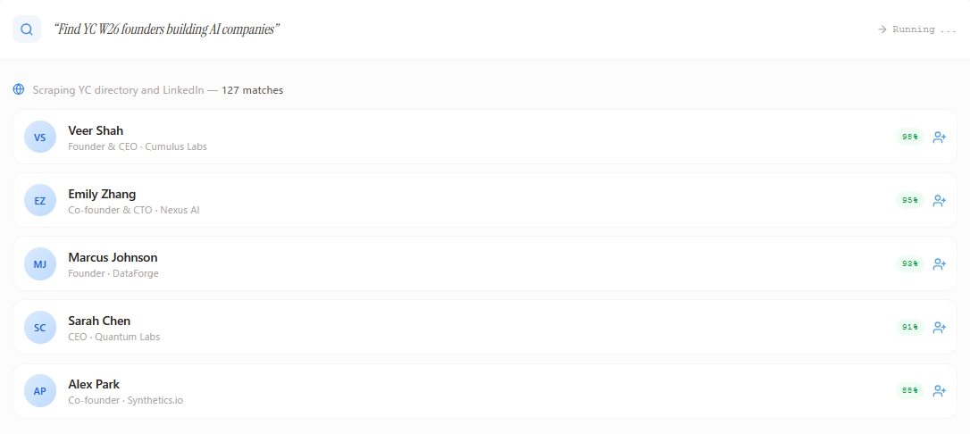Click the SC avatar for Sarah Chen
Screen dimensions: 970x434
[40, 328]
